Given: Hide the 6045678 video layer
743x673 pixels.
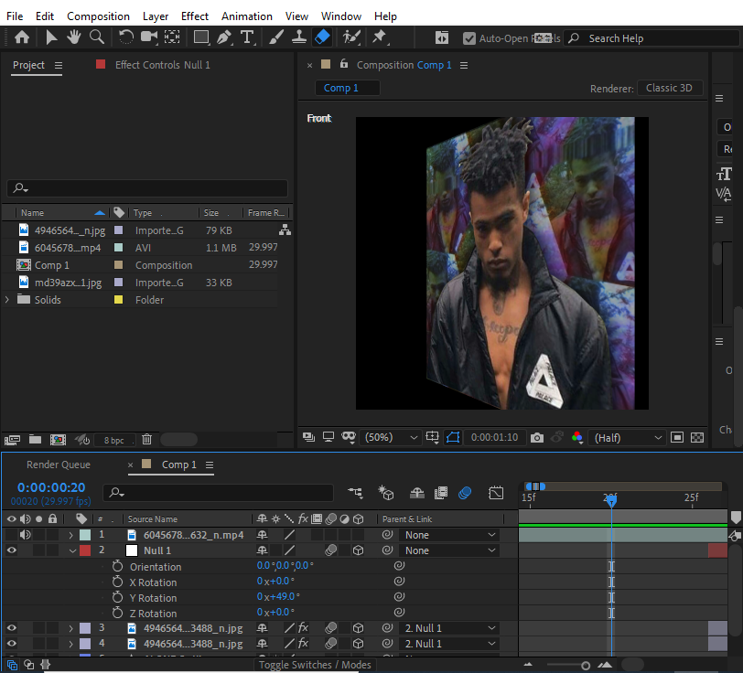Looking at the screenshot, I should (9, 534).
